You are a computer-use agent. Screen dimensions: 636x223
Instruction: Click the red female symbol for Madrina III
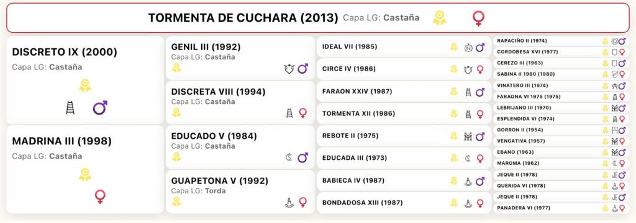click(100, 197)
